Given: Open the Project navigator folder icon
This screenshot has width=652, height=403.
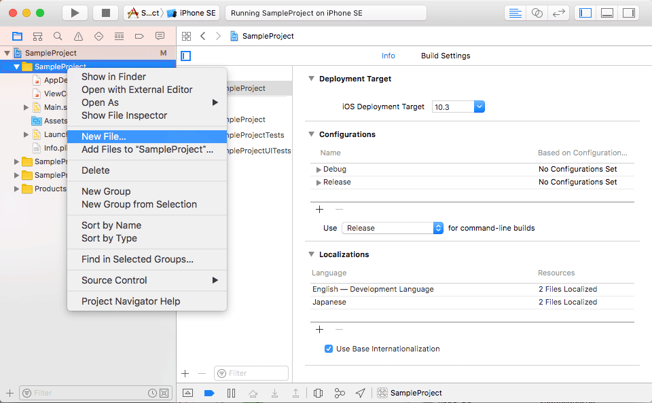Looking at the screenshot, I should 17,36.
